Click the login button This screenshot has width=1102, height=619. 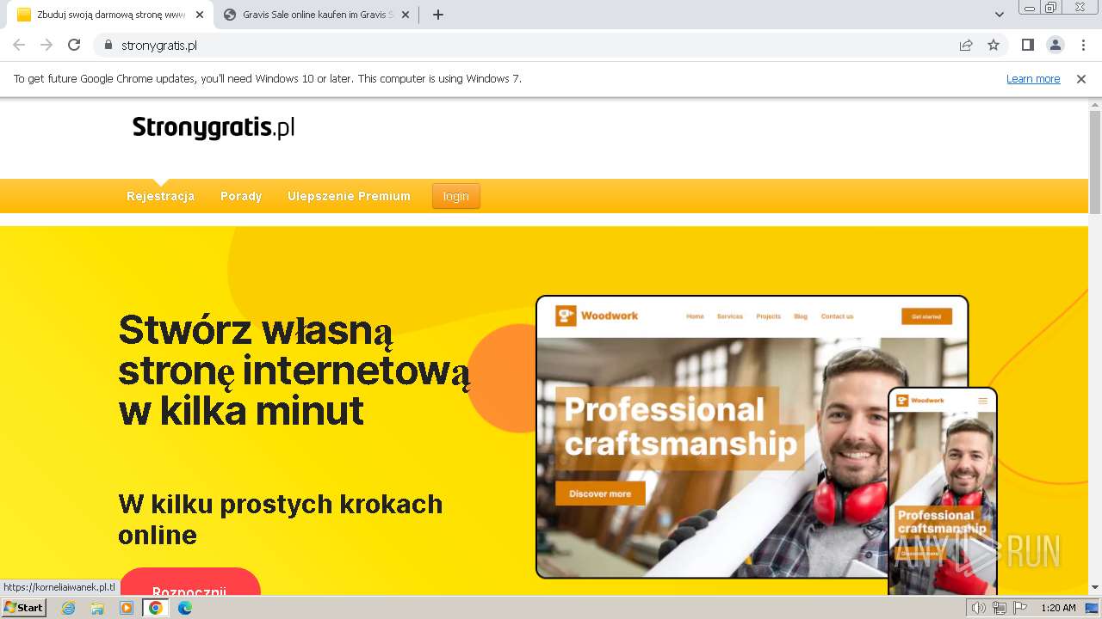click(456, 196)
